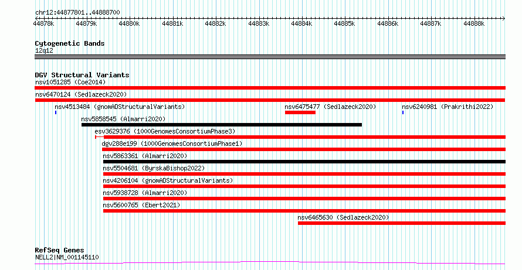Open variant nsv5504681 (ByrskaBishop2022) label

tap(154, 168)
